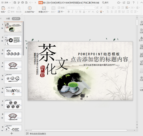Open the 开发工具 ribbon tab
Image resolution: width=143 pixels, height=136 pixels.
[87, 2]
